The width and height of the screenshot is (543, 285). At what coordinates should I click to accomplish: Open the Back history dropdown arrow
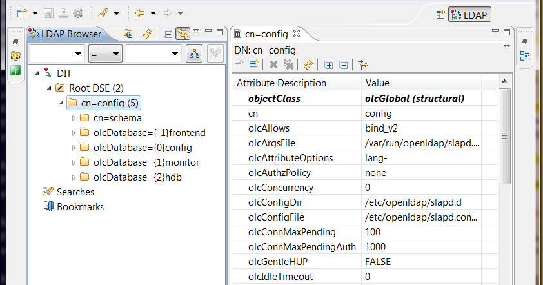(153, 14)
